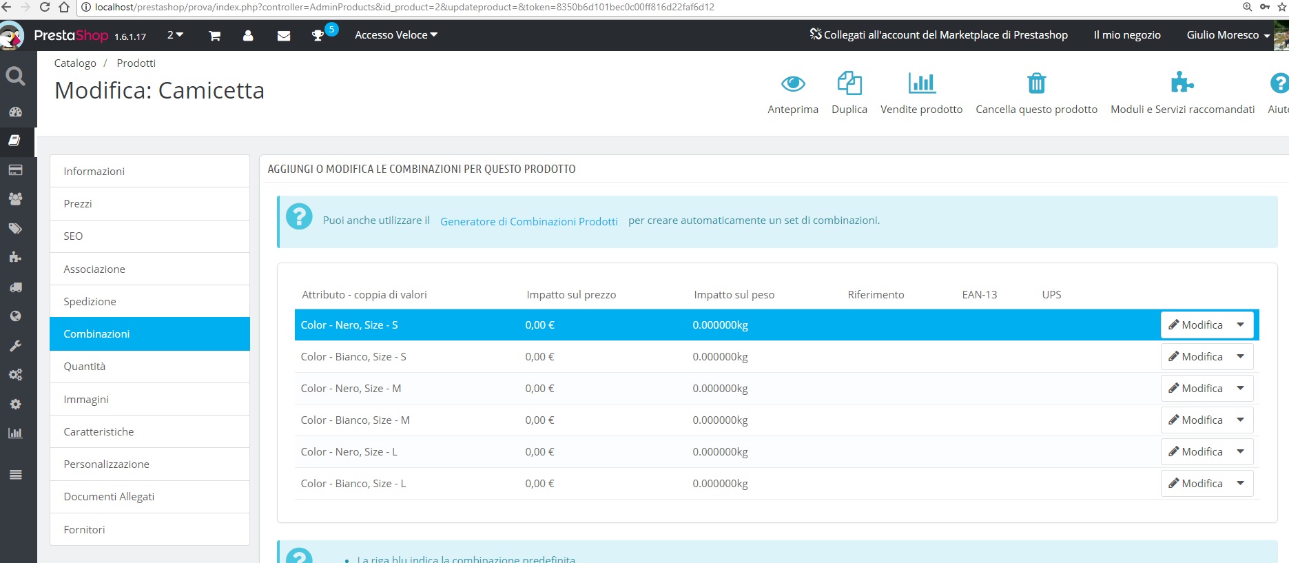This screenshot has width=1289, height=563.
Task: Expand dropdown arrow for Color - Nero, Size - L
Action: (1241, 452)
